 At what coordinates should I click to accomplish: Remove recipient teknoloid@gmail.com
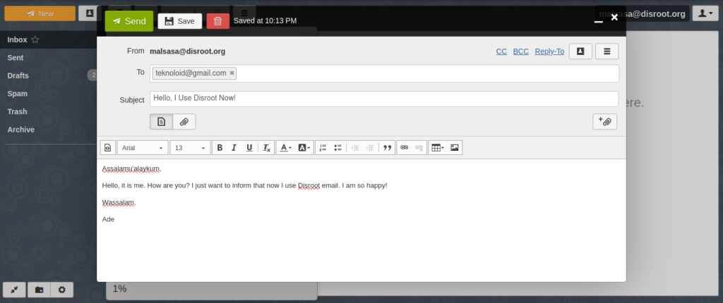point(232,73)
